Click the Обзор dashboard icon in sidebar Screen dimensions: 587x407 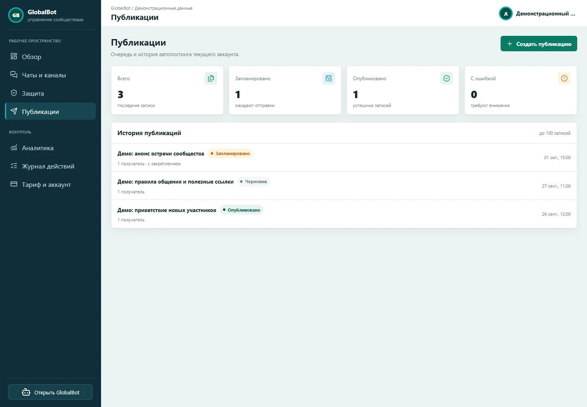pos(14,56)
